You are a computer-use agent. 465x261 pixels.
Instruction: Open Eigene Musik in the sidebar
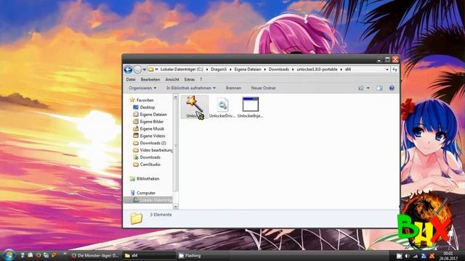(x=148, y=129)
